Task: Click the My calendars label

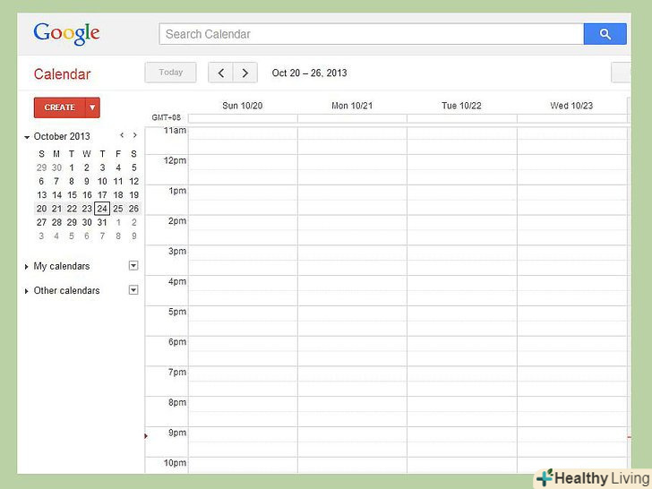Action: (62, 266)
